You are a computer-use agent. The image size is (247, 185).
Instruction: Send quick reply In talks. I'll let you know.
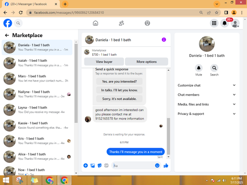120,90
